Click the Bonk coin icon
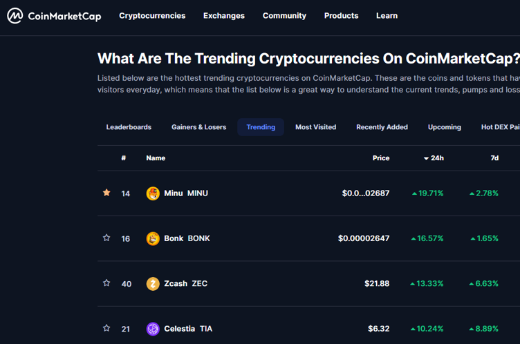The width and height of the screenshot is (520, 344). click(153, 238)
